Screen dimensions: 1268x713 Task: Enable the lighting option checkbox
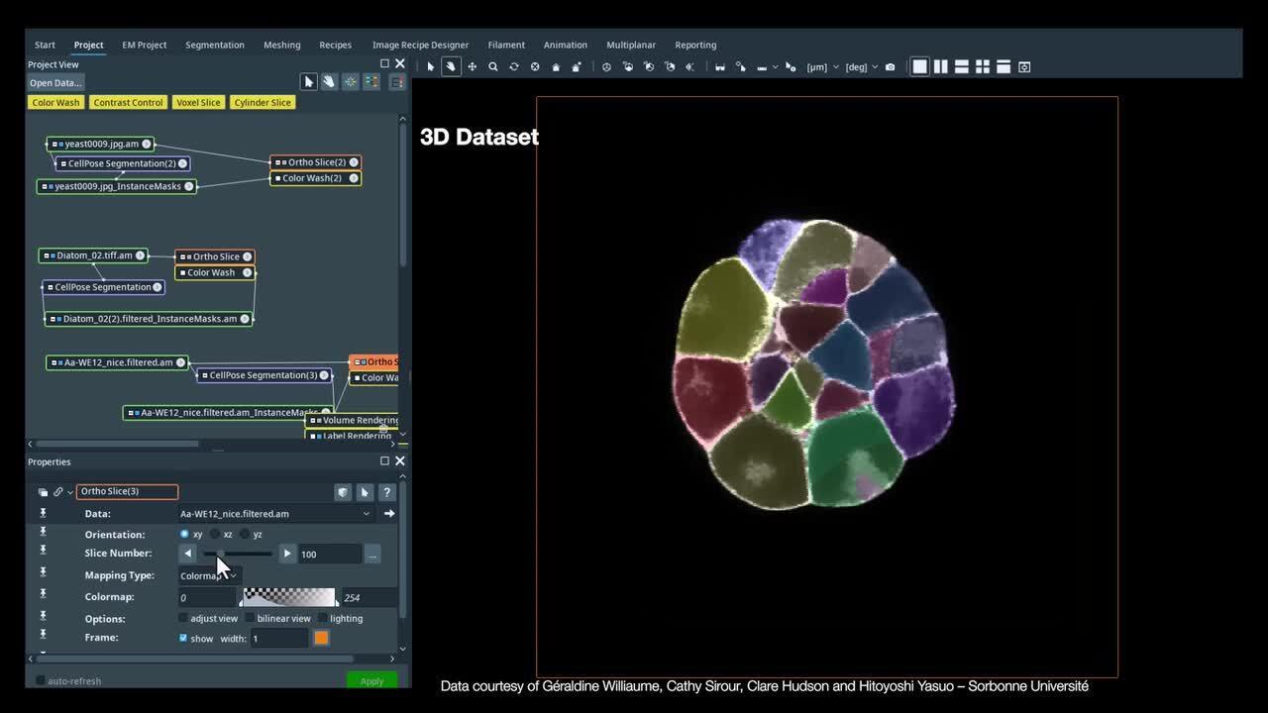322,618
